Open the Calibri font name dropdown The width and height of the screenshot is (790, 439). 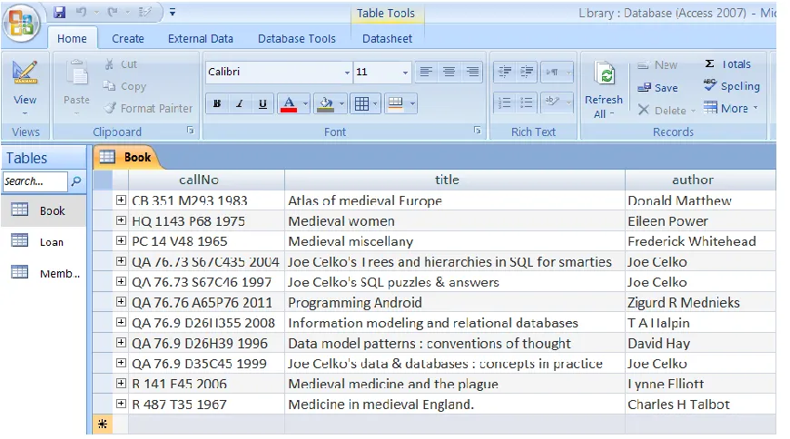click(x=347, y=72)
